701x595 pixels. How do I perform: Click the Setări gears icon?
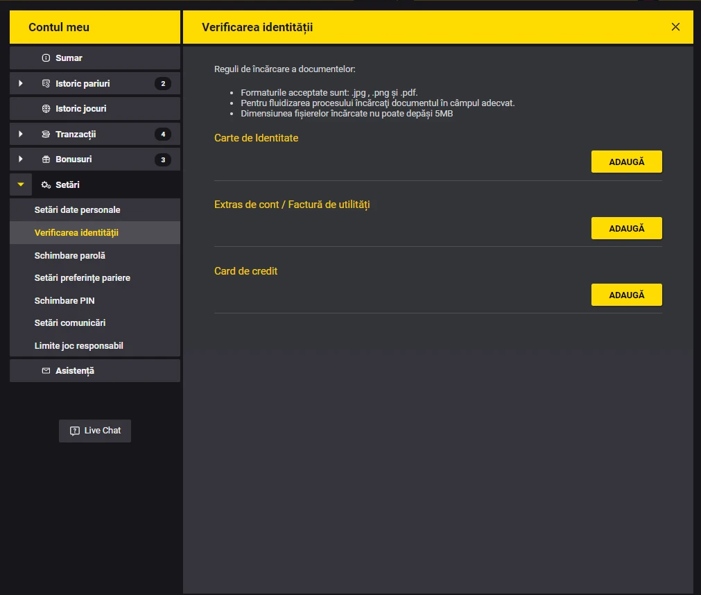pos(46,185)
